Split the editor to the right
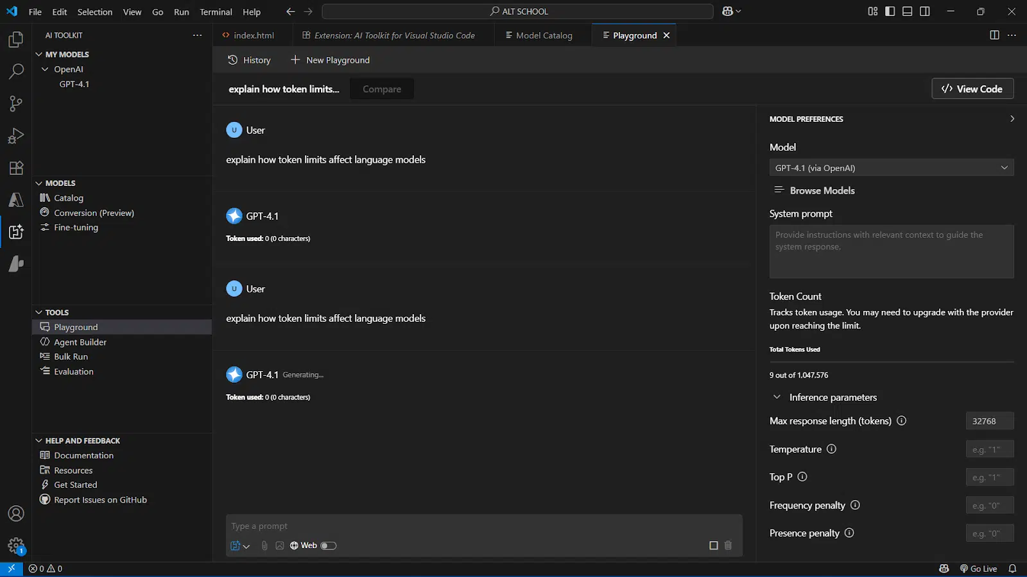 point(994,35)
